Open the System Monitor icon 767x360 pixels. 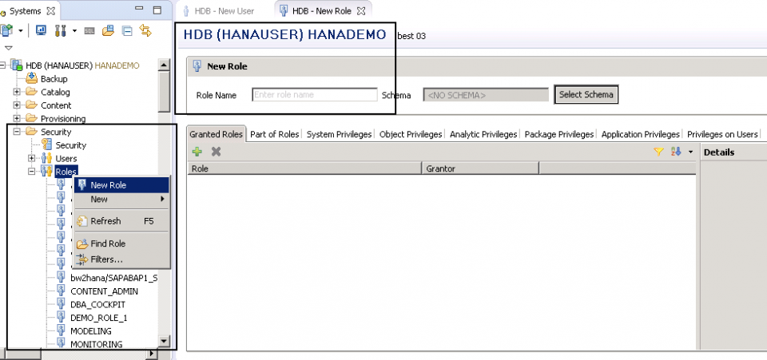(x=42, y=31)
